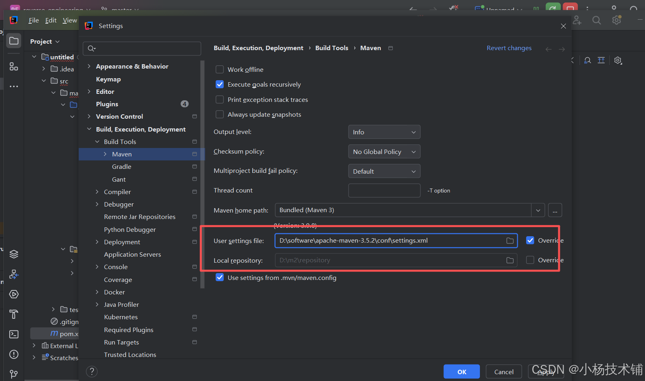Viewport: 645px width, 381px height.
Task: Expand the Maven settings subtree
Action: point(105,154)
